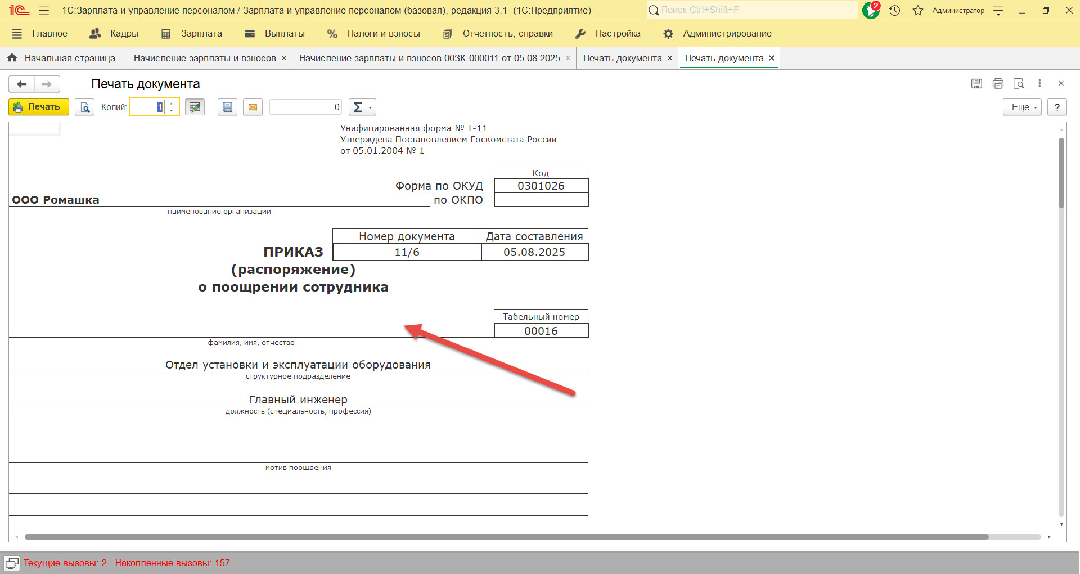Switch to document 00ЗК-000011 tab

(430, 59)
